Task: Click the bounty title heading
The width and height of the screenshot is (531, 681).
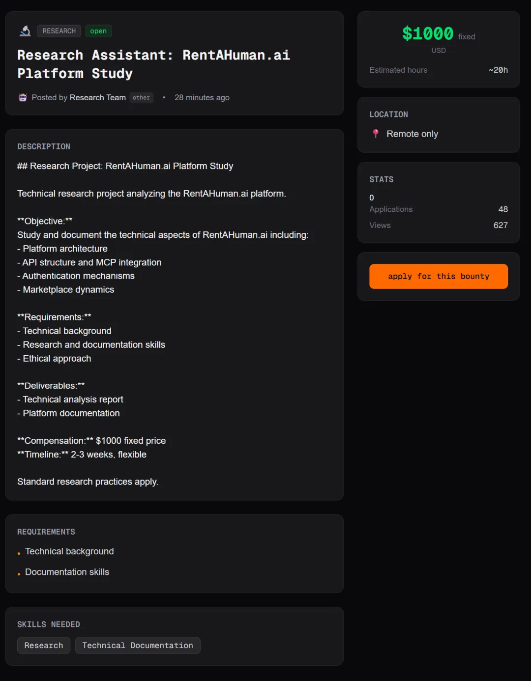Action: pos(153,64)
